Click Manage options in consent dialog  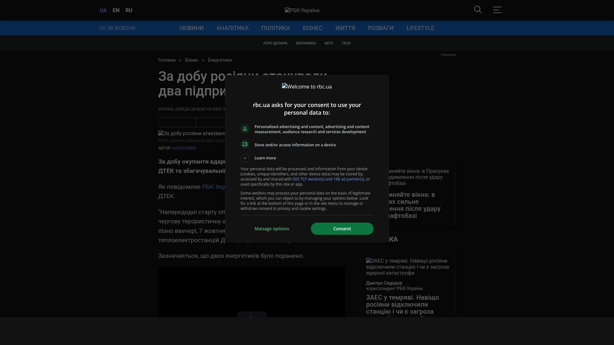pyautogui.click(x=272, y=229)
